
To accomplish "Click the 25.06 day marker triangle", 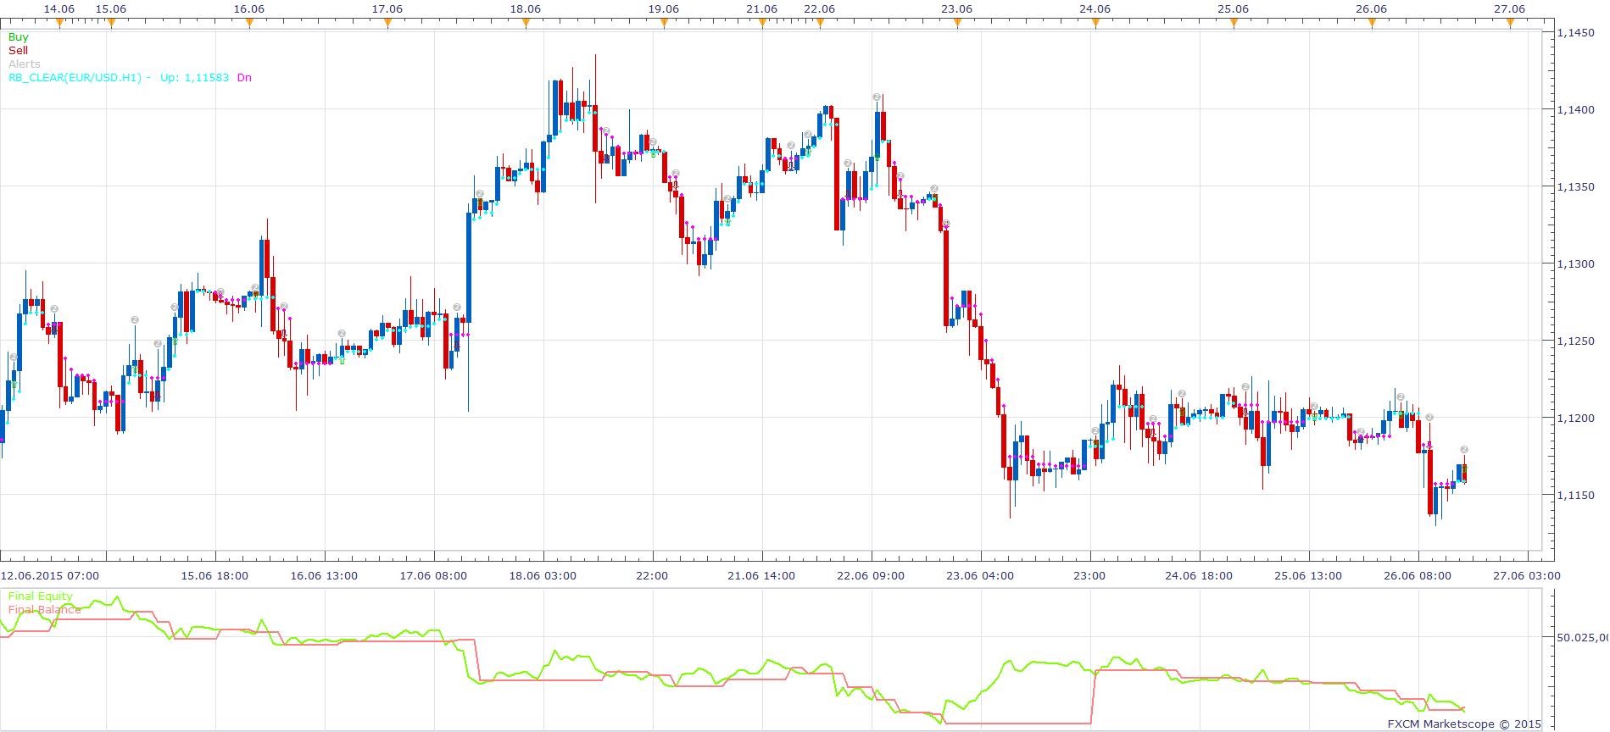I will coord(1234,24).
